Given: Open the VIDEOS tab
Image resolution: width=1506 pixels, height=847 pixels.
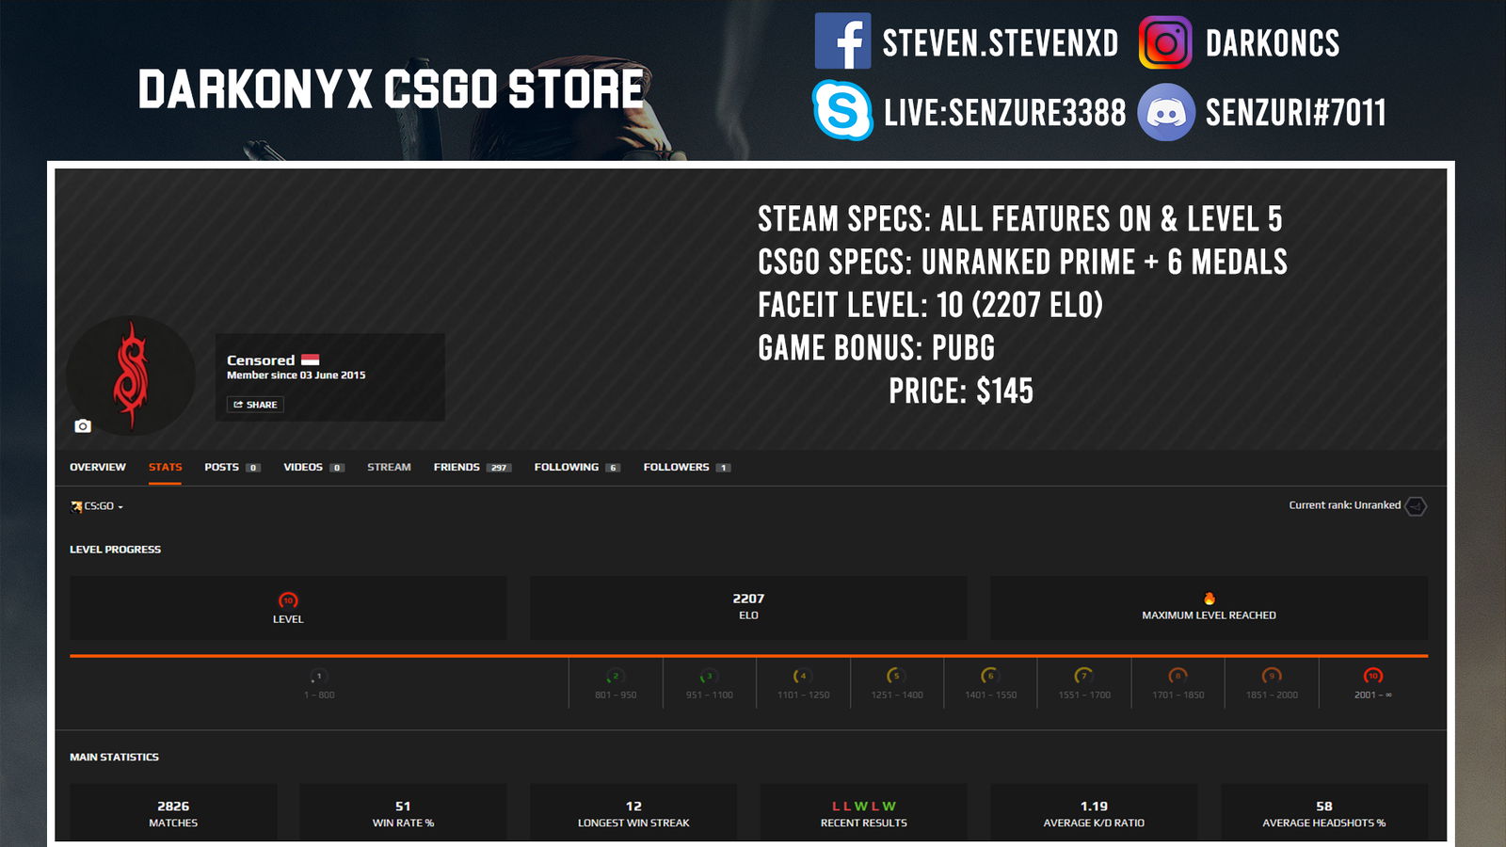Looking at the screenshot, I should [314, 467].
